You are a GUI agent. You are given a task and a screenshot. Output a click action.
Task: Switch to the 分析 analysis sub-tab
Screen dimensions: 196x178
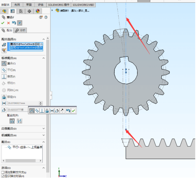(20, 30)
